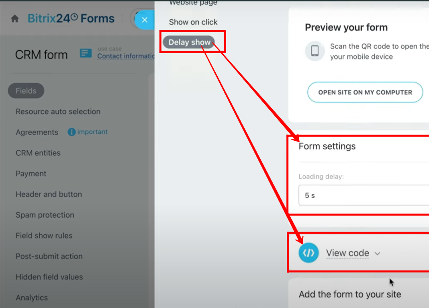The image size is (429, 308).
Task: Click the mobile device icon in preview
Action: (x=315, y=51)
